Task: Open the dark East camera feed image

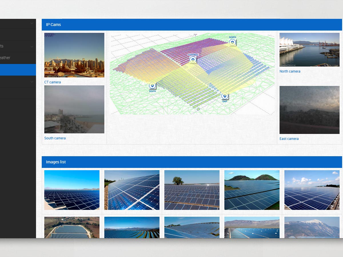Action: pyautogui.click(x=310, y=110)
